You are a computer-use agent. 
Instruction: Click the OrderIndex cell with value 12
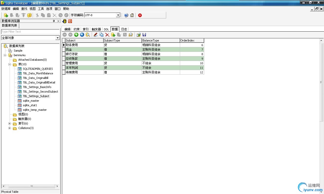tap(192, 72)
